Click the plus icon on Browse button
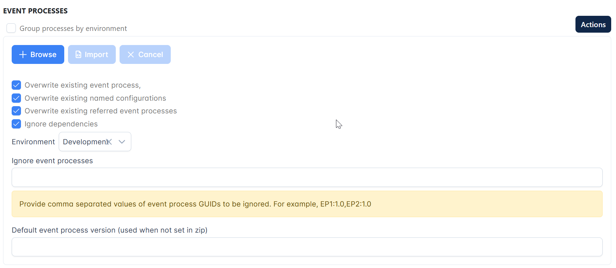This screenshot has width=616, height=268. 23,55
